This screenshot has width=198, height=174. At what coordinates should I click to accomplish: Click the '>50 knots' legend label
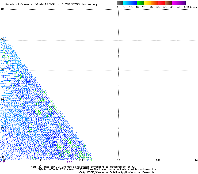point(190,7)
